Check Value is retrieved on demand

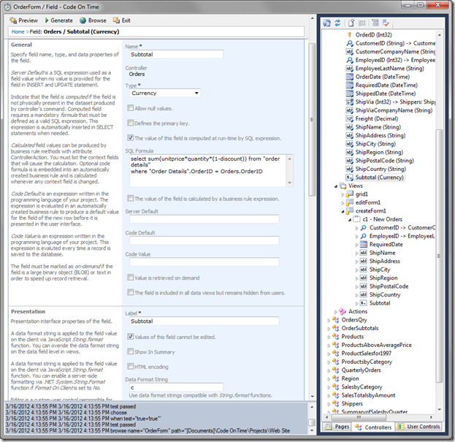pyautogui.click(x=130, y=278)
